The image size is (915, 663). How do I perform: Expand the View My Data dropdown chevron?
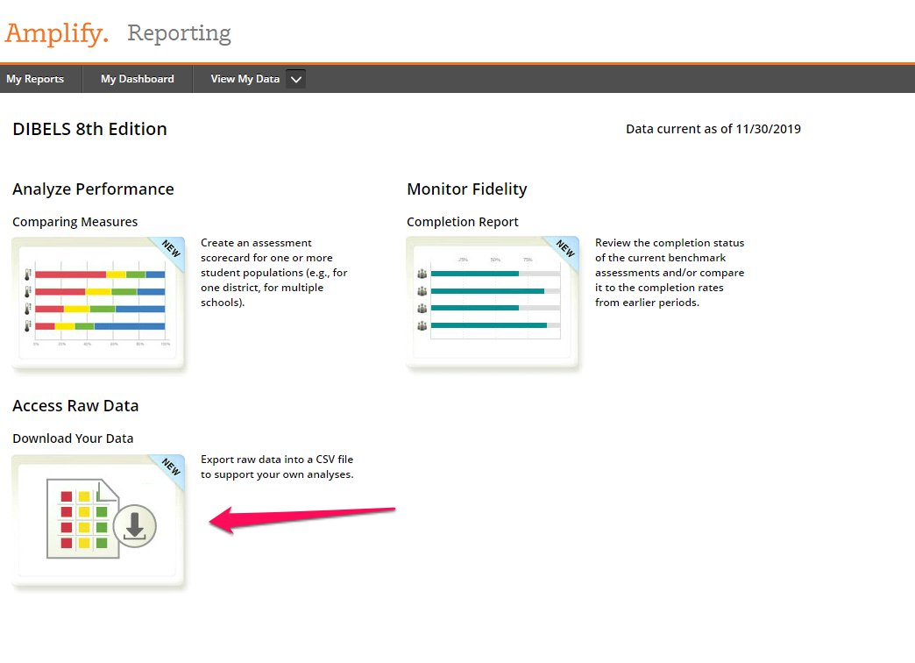296,79
